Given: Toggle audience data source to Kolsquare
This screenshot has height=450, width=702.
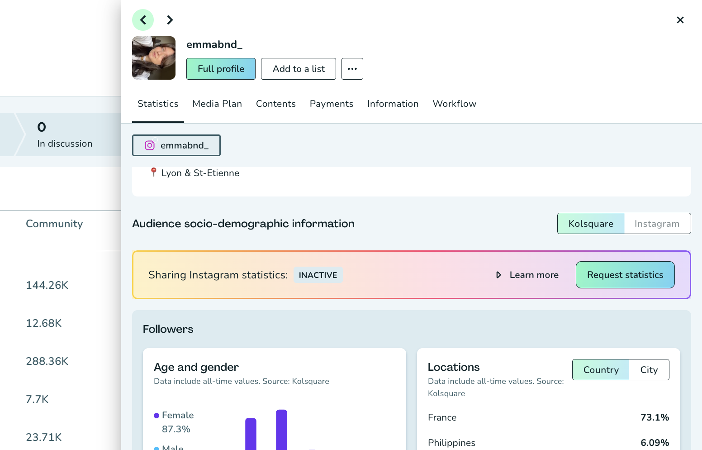Looking at the screenshot, I should [591, 224].
